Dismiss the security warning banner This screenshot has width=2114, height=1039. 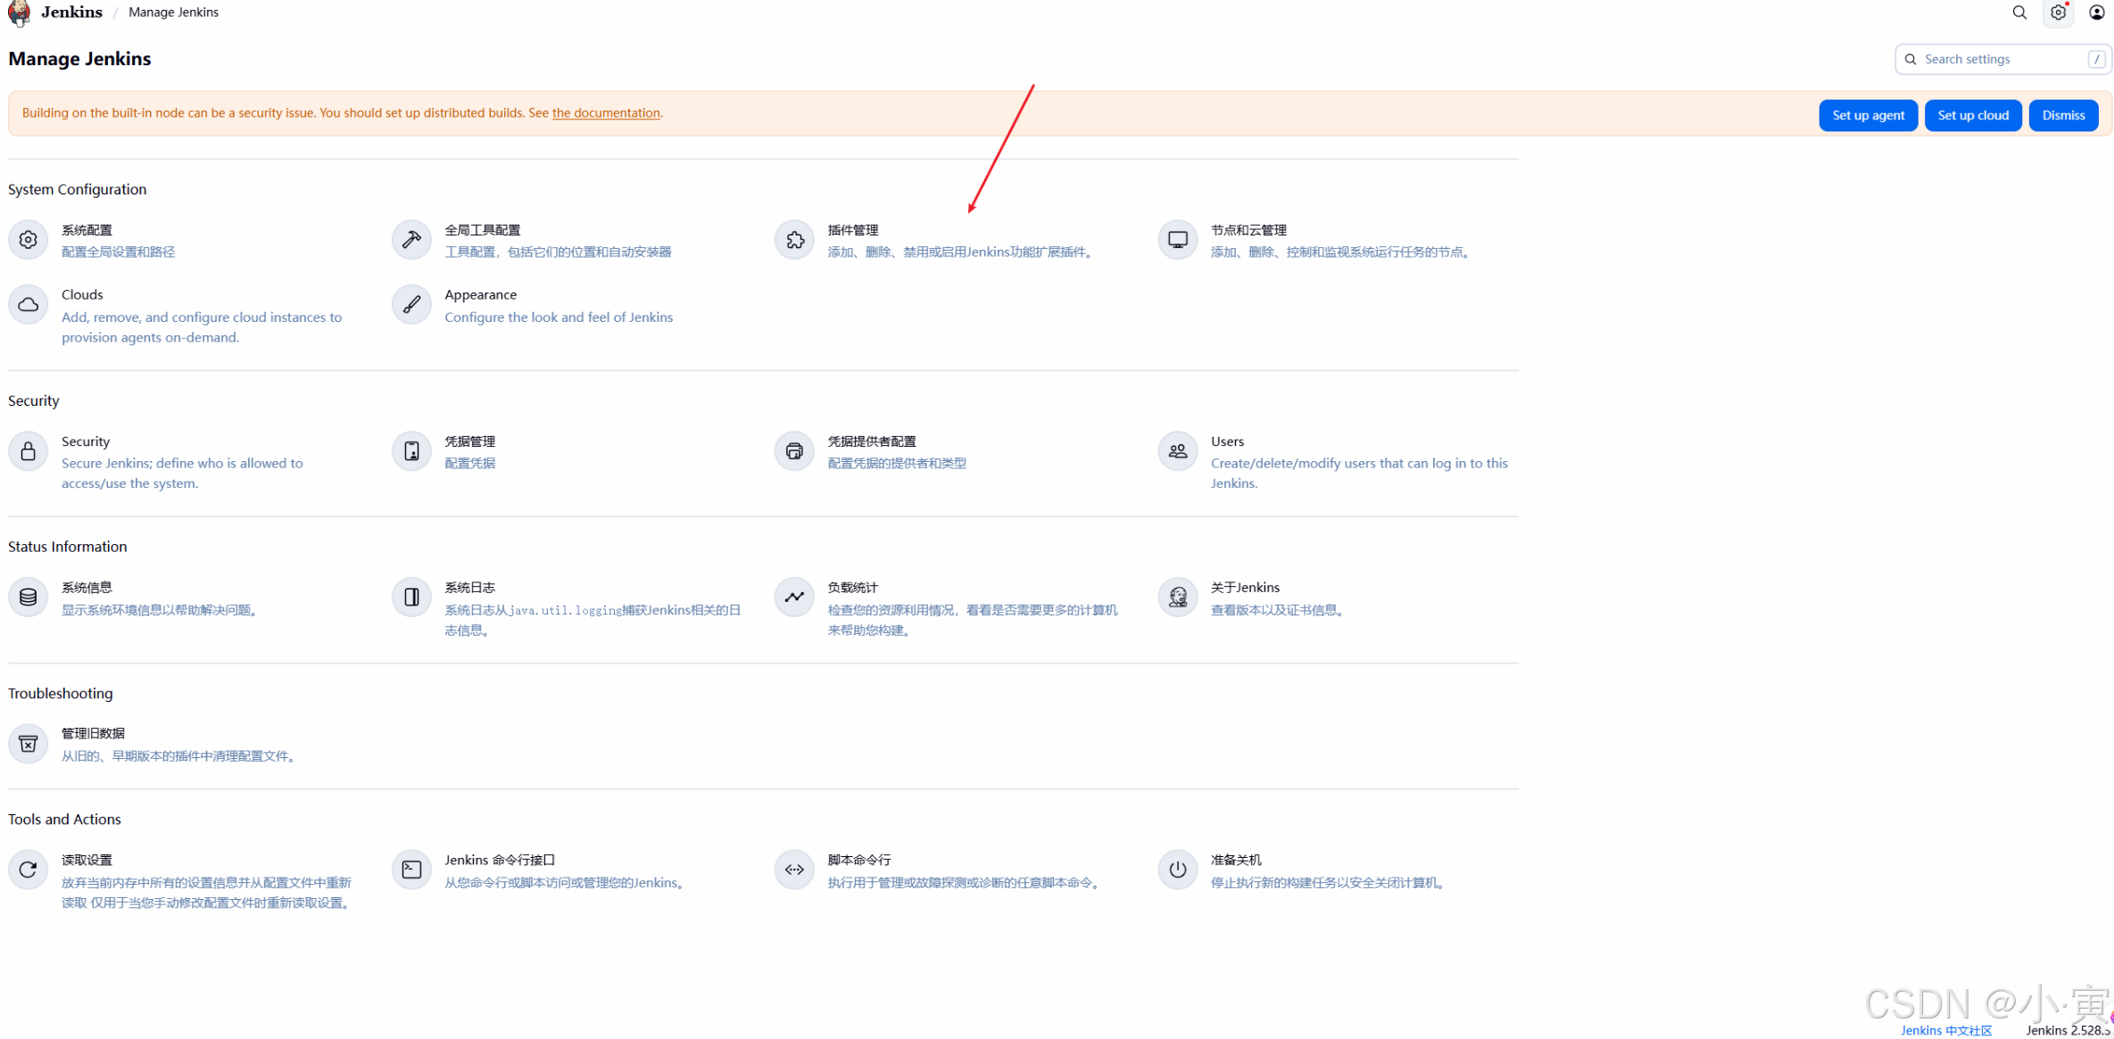pyautogui.click(x=2062, y=115)
